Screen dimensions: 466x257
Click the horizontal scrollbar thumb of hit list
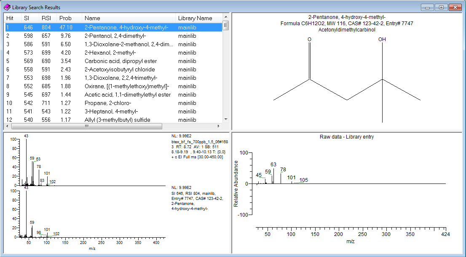86,126
